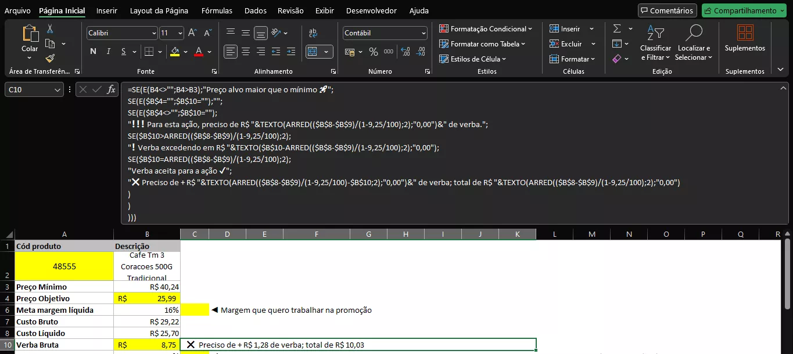Screen dimensions: 793x354
Task: Decrease decimal places icon
Action: tap(421, 52)
